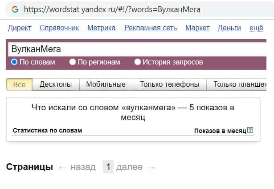
Task: Open the 'Маркет' link
Action: click(x=197, y=28)
